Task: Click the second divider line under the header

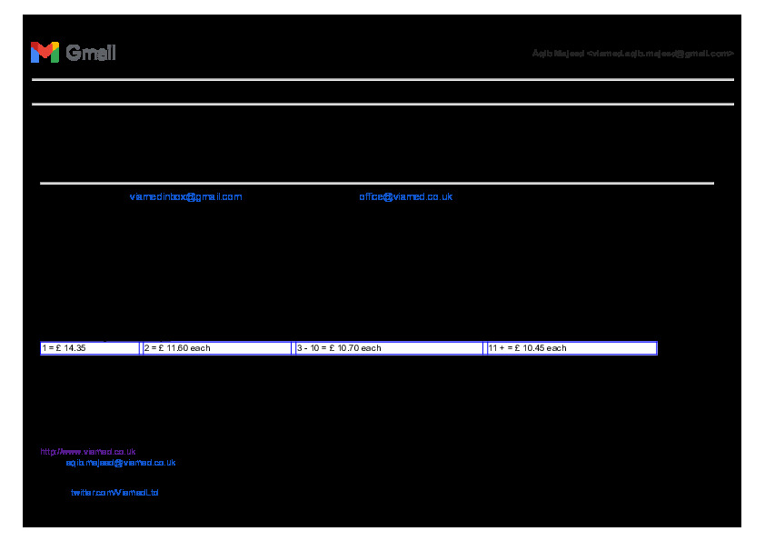Action: click(382, 105)
